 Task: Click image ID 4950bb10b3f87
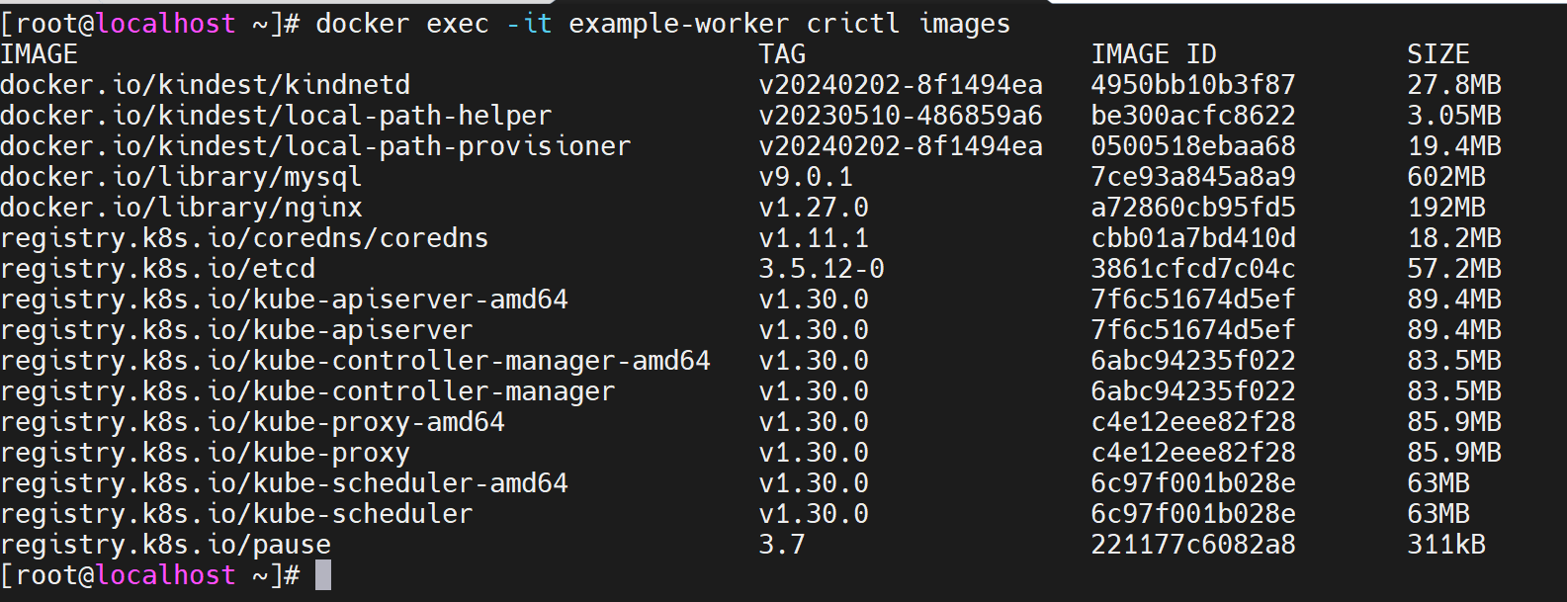1192,85
